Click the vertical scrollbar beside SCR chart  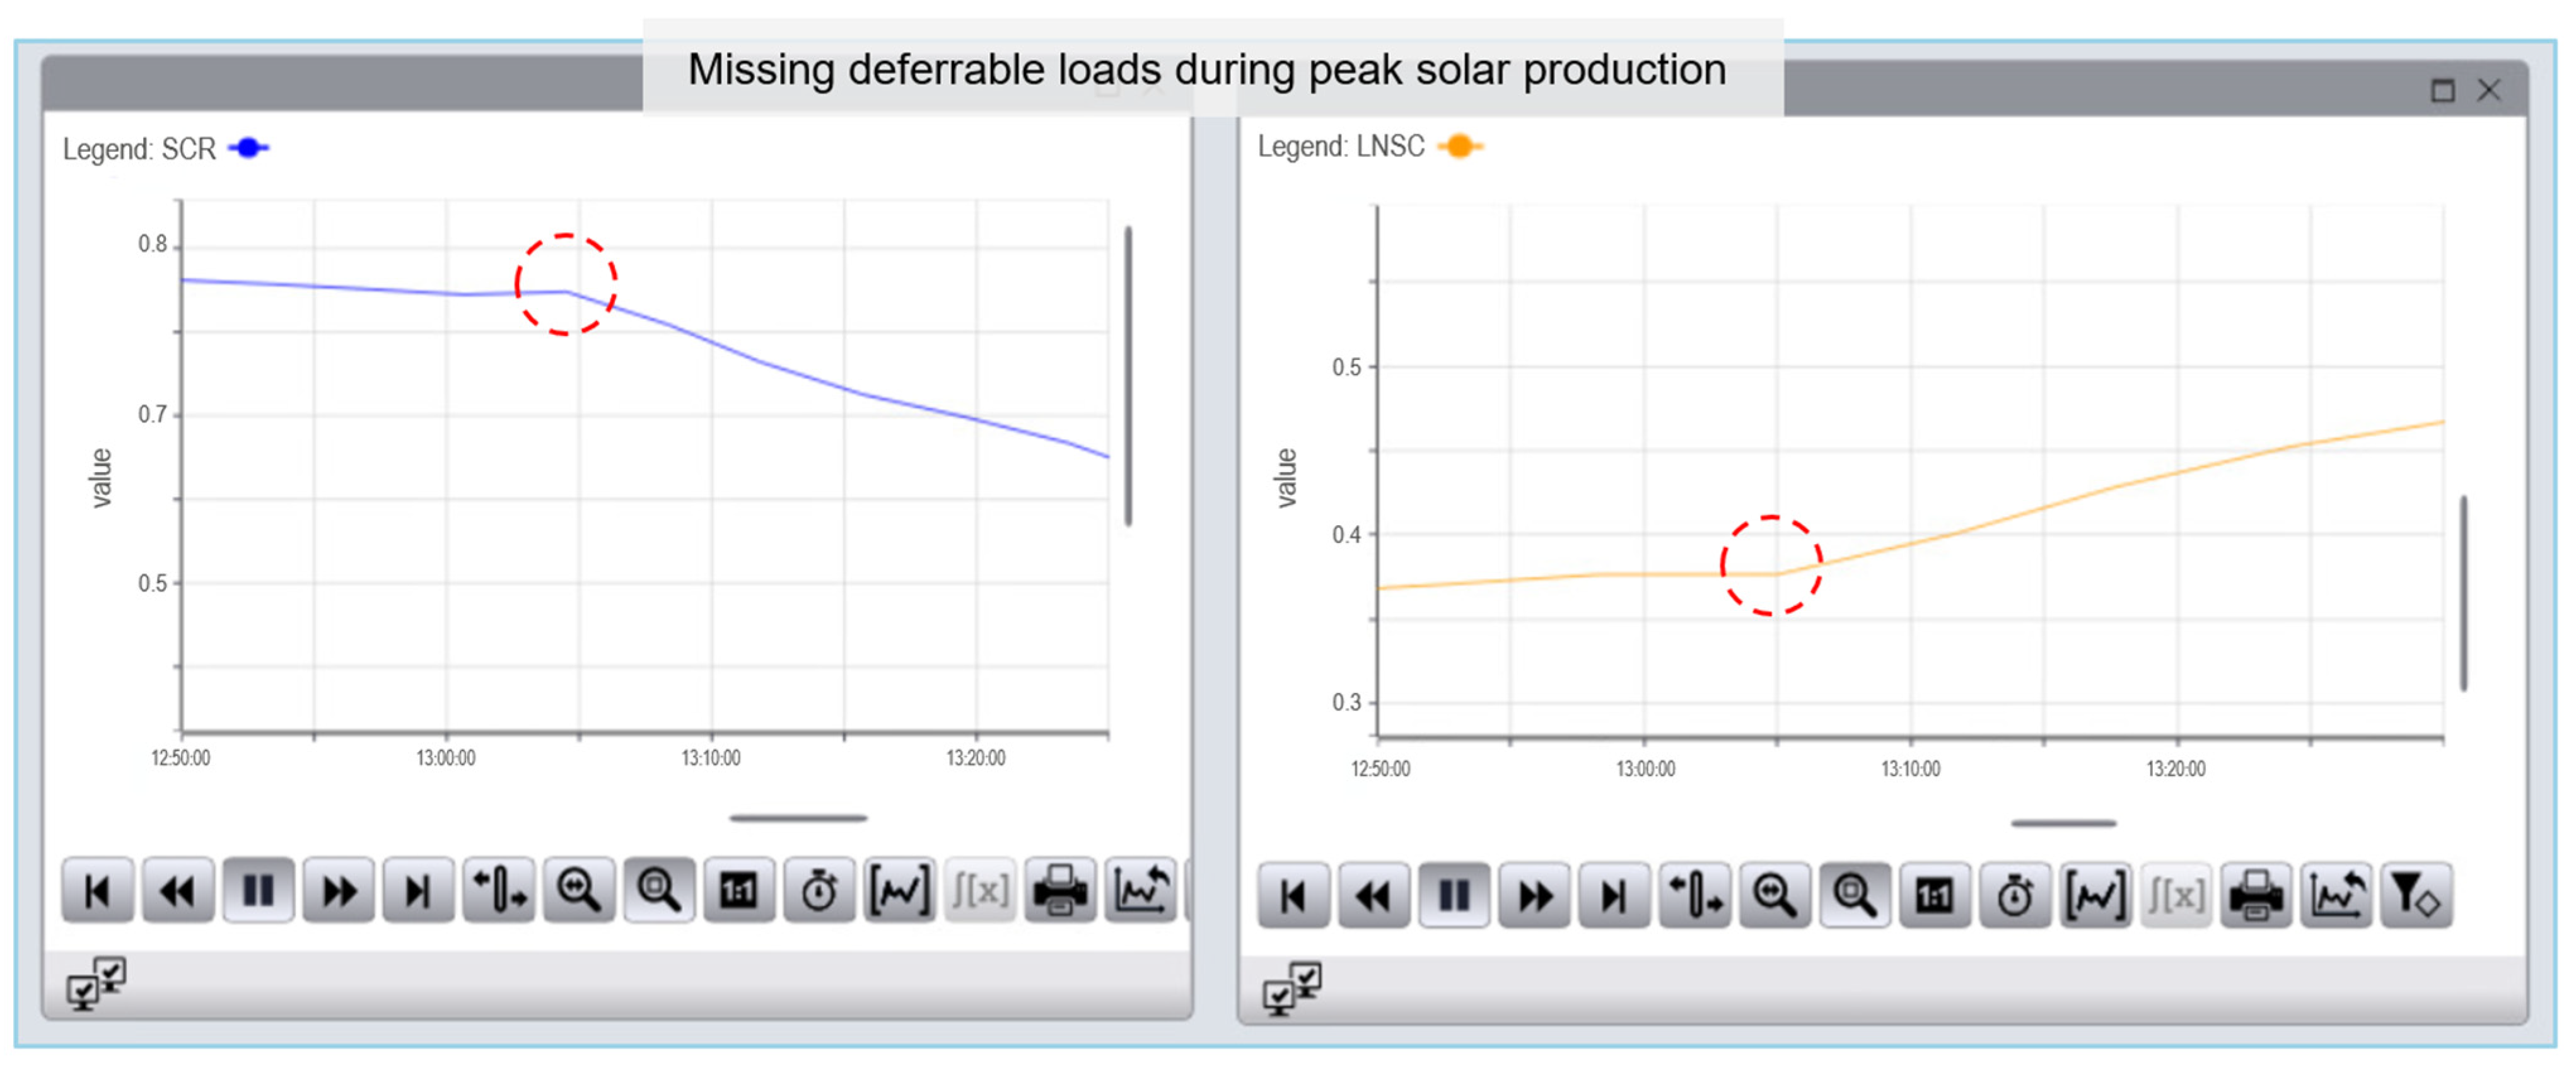(1128, 375)
